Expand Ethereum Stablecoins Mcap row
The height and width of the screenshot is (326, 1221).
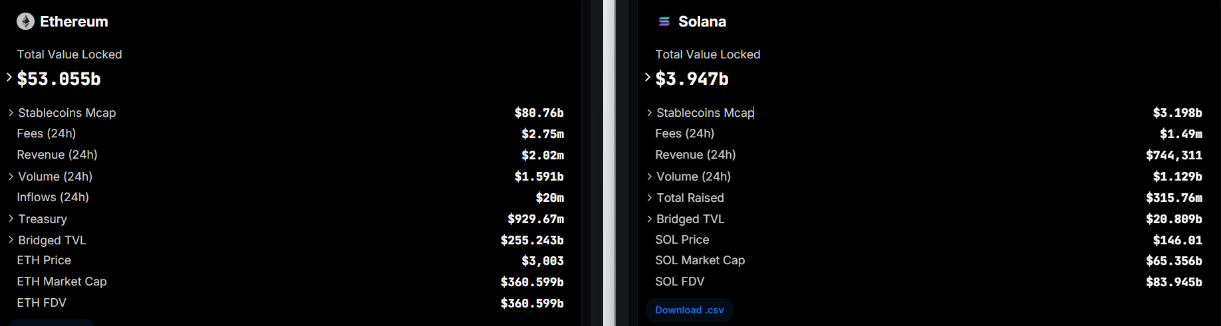(11, 113)
